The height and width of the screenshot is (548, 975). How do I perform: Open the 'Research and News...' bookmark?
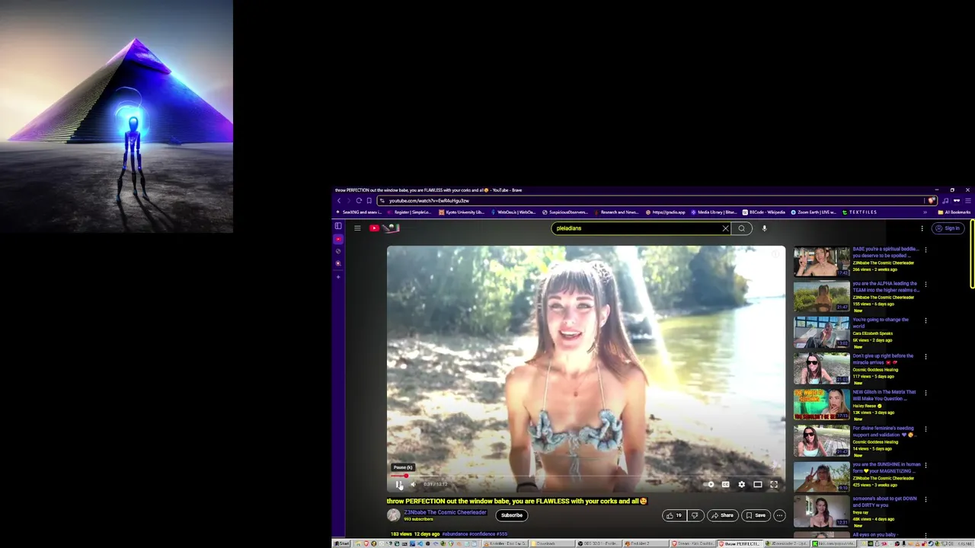pyautogui.click(x=615, y=212)
